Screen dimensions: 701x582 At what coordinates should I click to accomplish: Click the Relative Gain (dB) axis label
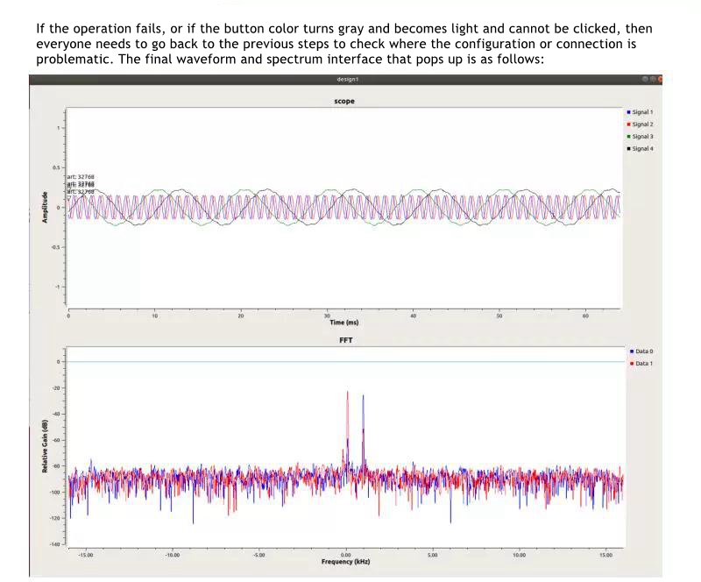44,449
